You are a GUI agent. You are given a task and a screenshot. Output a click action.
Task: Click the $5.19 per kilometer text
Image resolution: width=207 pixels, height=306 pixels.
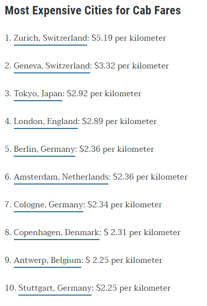point(129,38)
